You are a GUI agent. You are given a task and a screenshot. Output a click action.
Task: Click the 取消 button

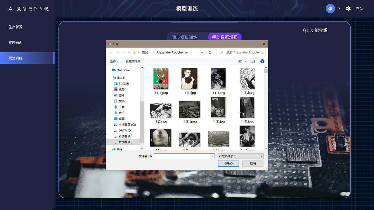pos(253,164)
